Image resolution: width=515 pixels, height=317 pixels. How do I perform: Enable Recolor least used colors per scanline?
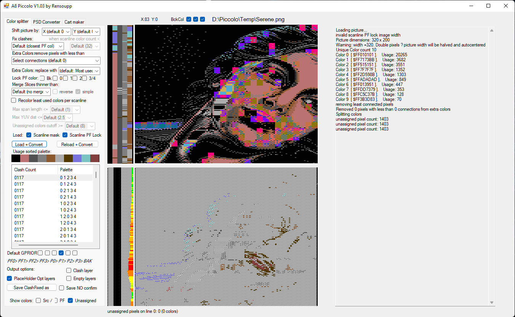click(x=14, y=100)
